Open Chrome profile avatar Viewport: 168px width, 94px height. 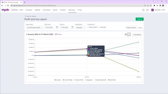[x=163, y=5]
